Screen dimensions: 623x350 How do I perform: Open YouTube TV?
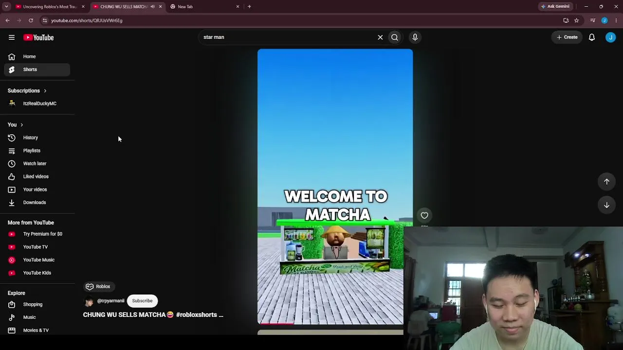coord(37,247)
